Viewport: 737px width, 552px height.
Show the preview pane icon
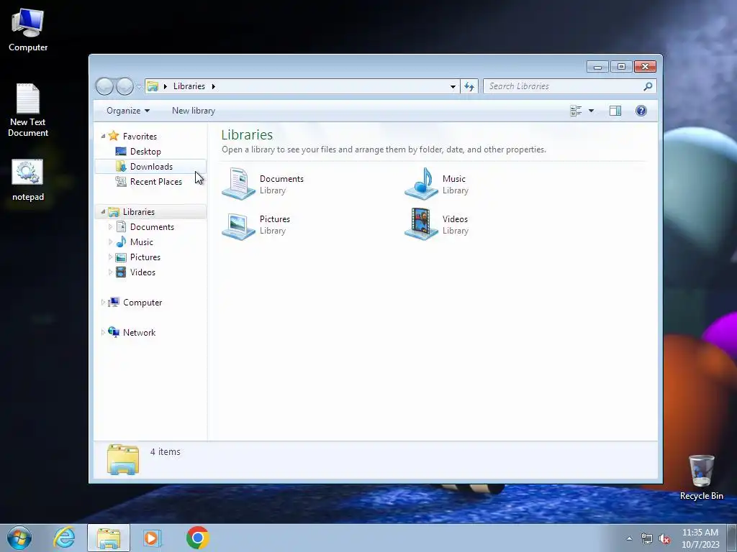pyautogui.click(x=615, y=111)
